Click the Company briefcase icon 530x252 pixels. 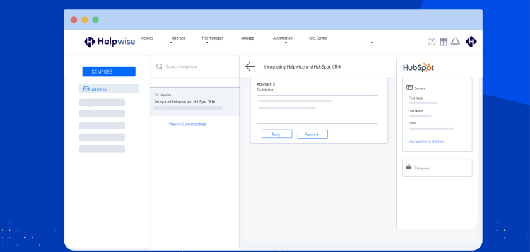[409, 168]
